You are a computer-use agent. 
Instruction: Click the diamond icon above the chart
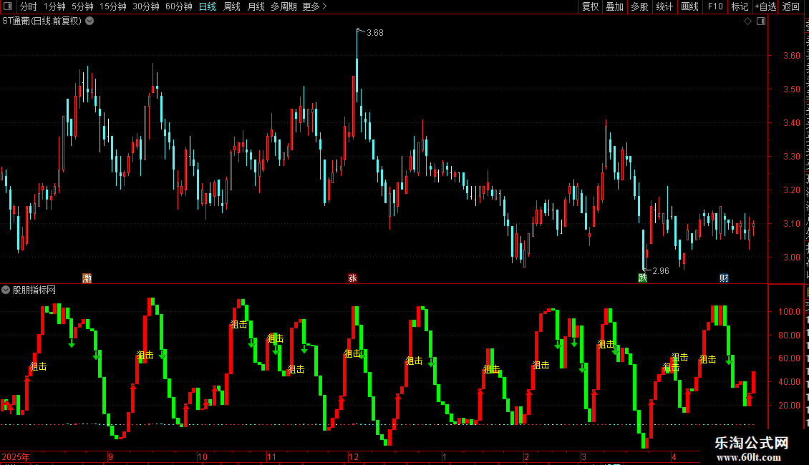click(747, 21)
